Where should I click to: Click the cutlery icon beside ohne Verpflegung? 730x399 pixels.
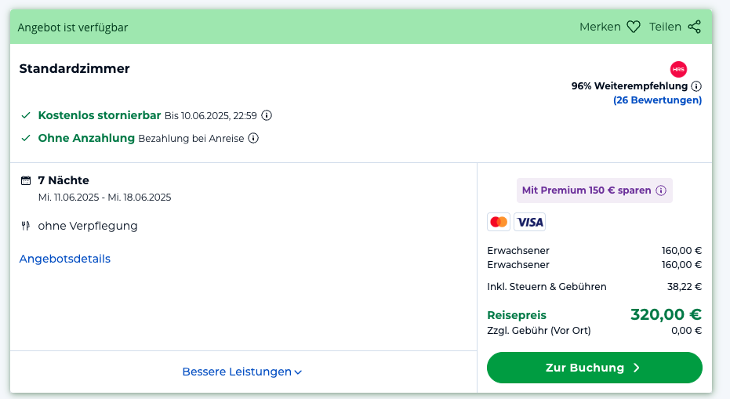point(26,226)
